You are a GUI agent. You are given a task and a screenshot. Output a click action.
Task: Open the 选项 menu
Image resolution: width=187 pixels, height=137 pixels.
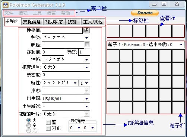tap(23, 13)
